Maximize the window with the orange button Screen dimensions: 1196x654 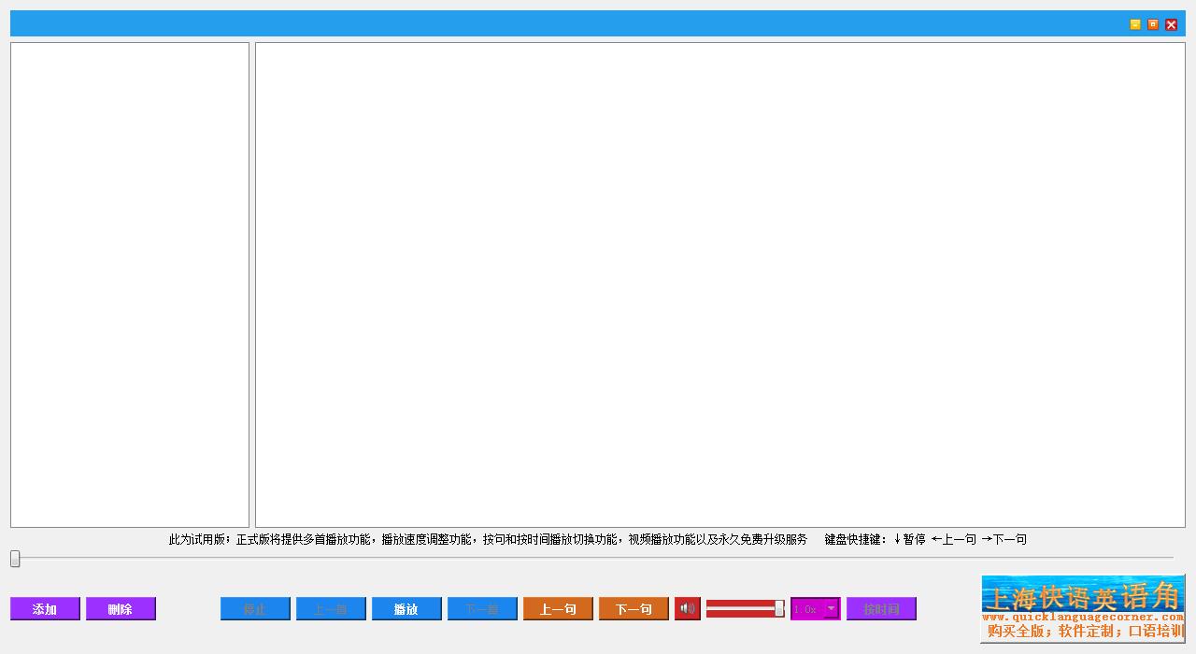1153,24
